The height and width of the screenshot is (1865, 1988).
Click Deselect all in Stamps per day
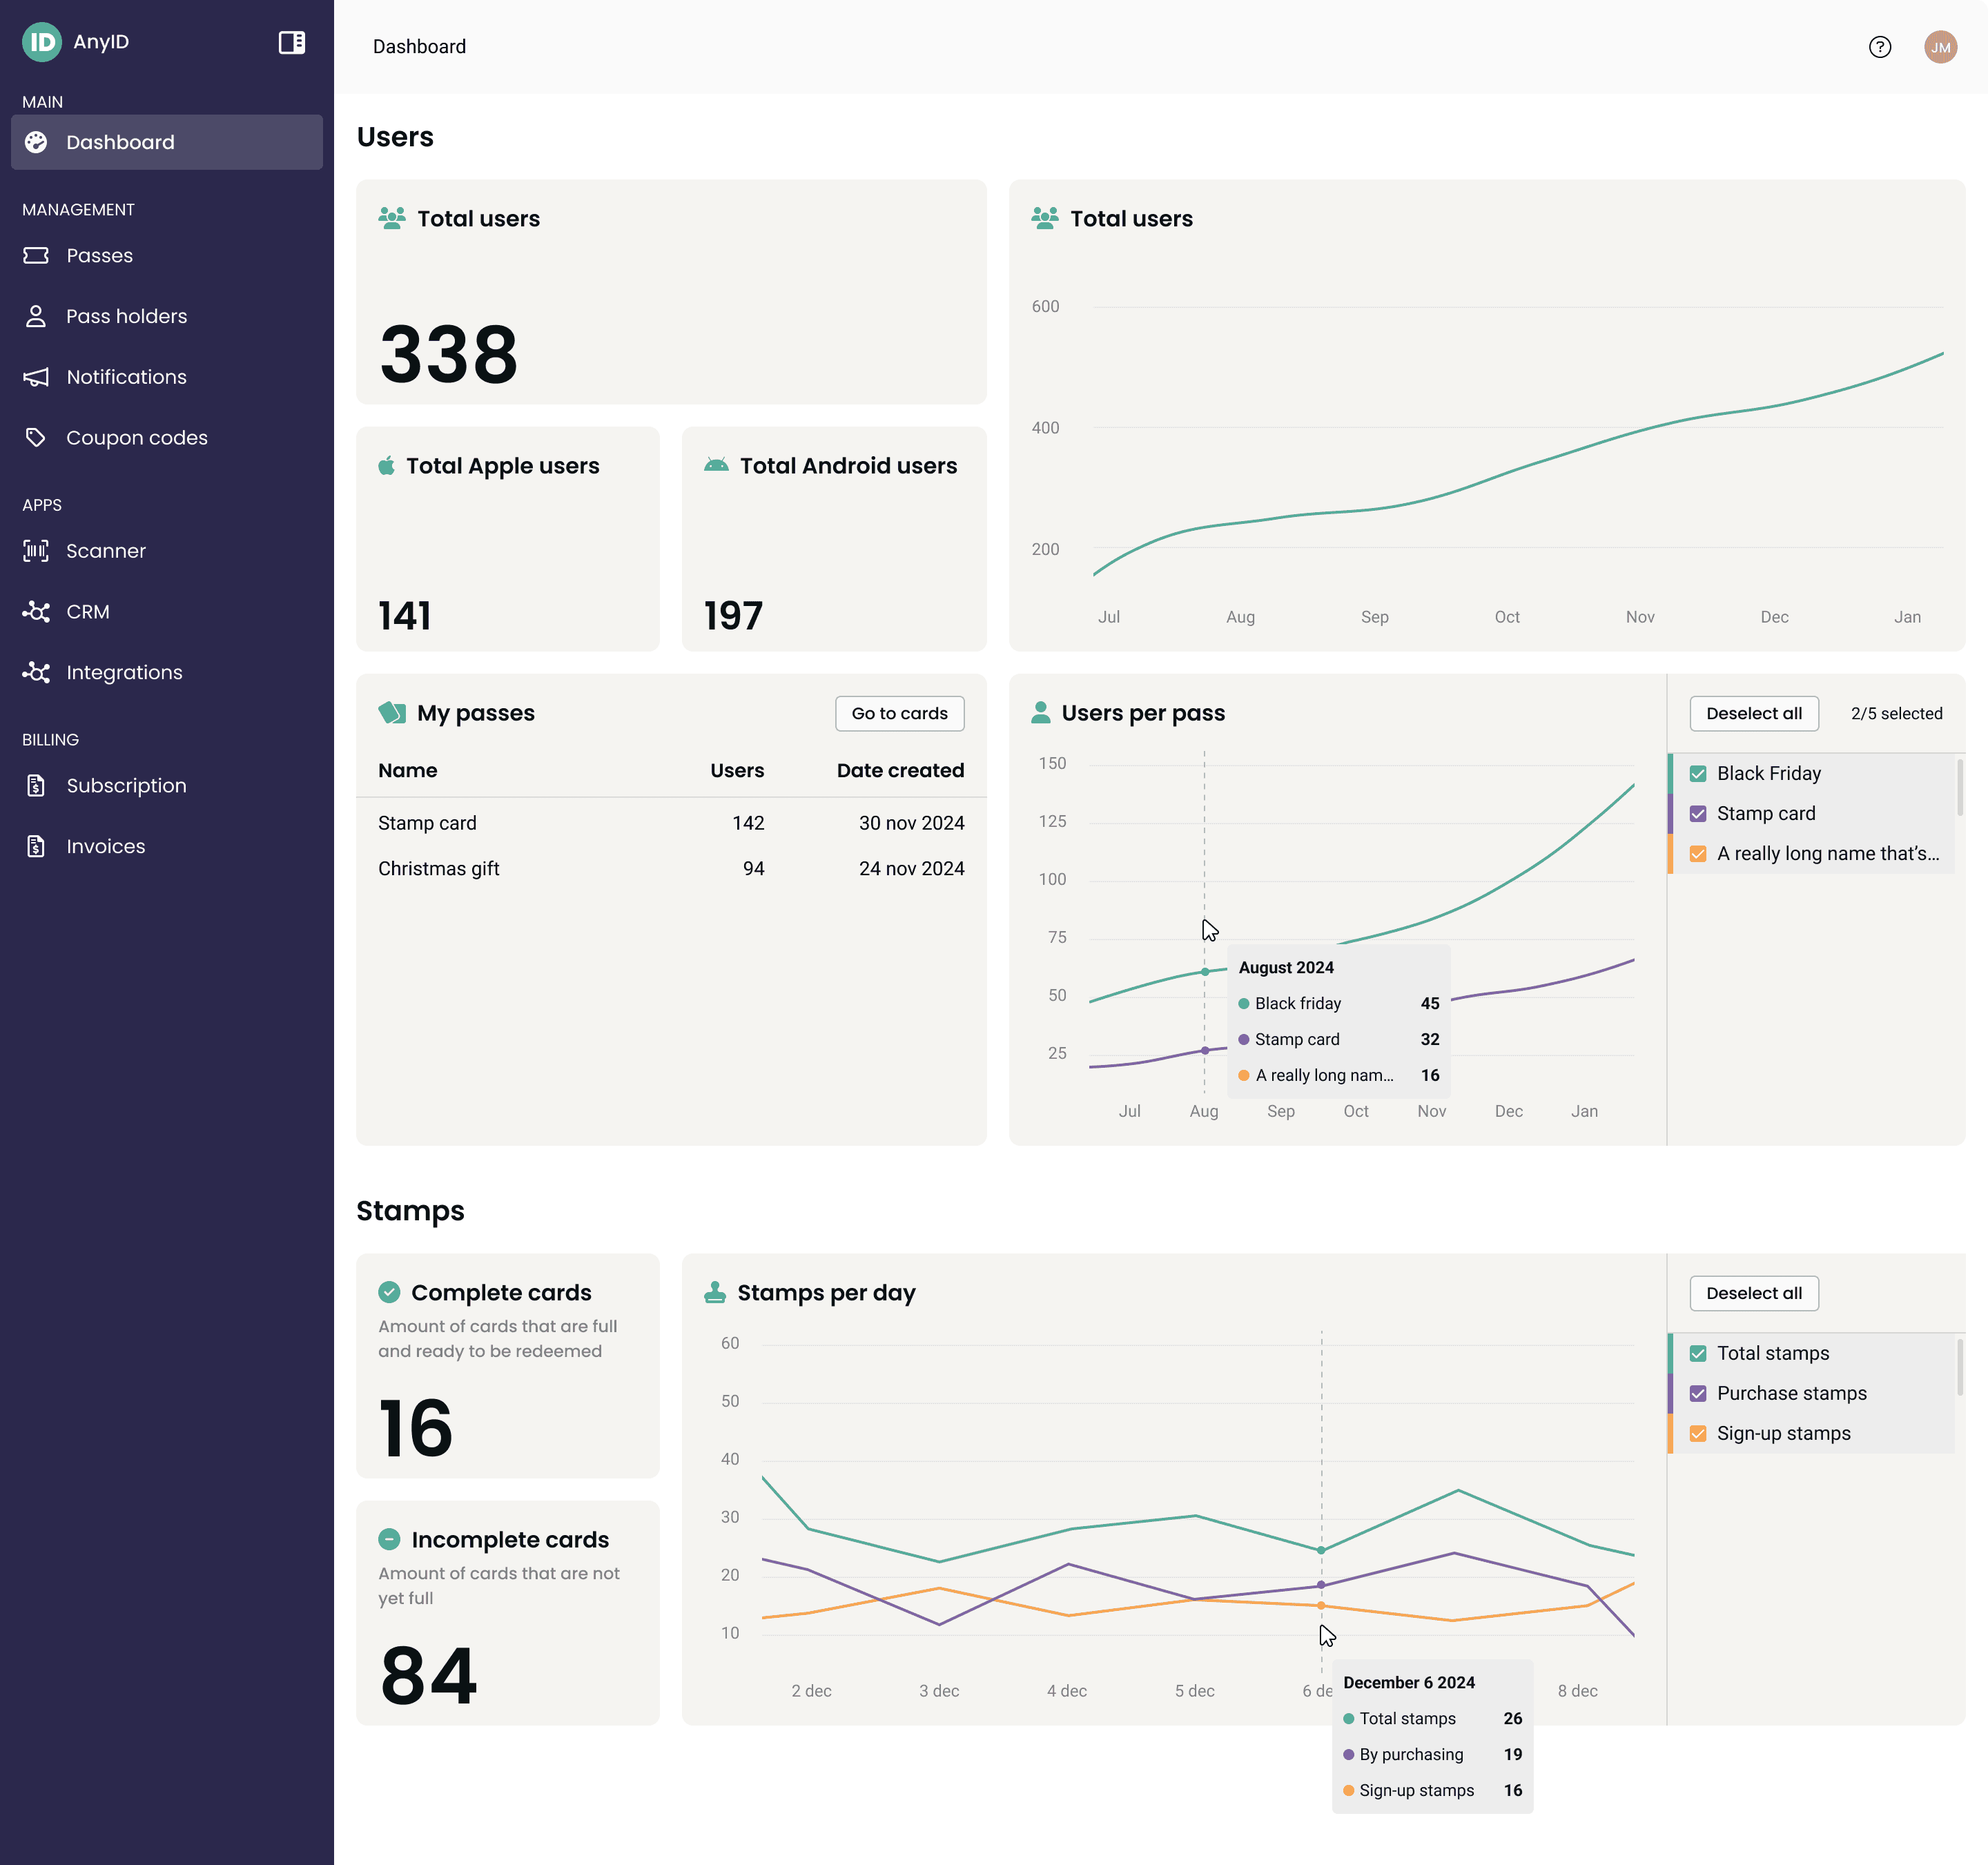tap(1753, 1294)
